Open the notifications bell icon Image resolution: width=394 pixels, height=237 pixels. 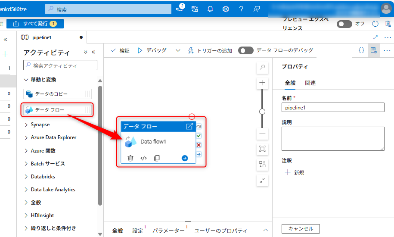click(x=210, y=9)
